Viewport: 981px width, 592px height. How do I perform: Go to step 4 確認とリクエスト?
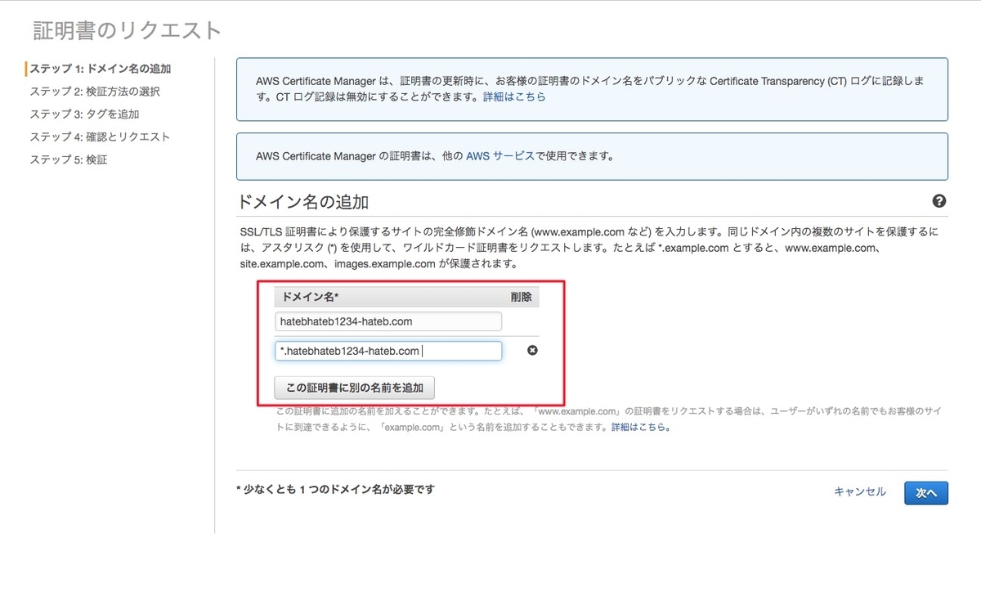(x=100, y=137)
